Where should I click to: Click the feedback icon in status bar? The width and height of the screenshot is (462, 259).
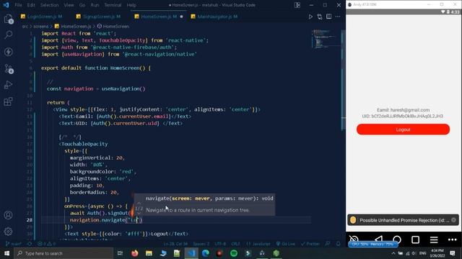(x=328, y=244)
